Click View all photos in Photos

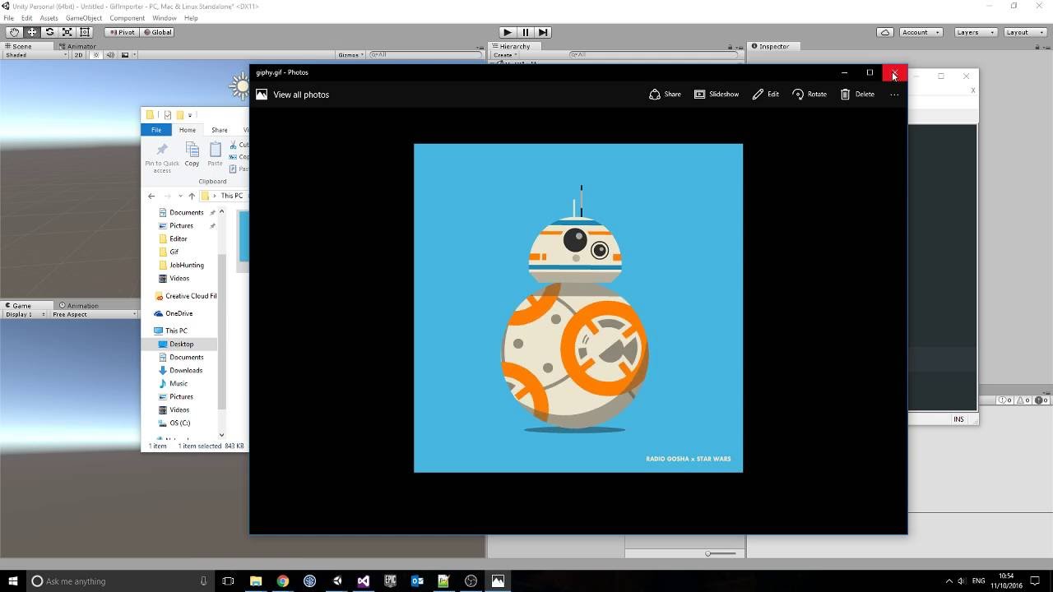coord(292,95)
